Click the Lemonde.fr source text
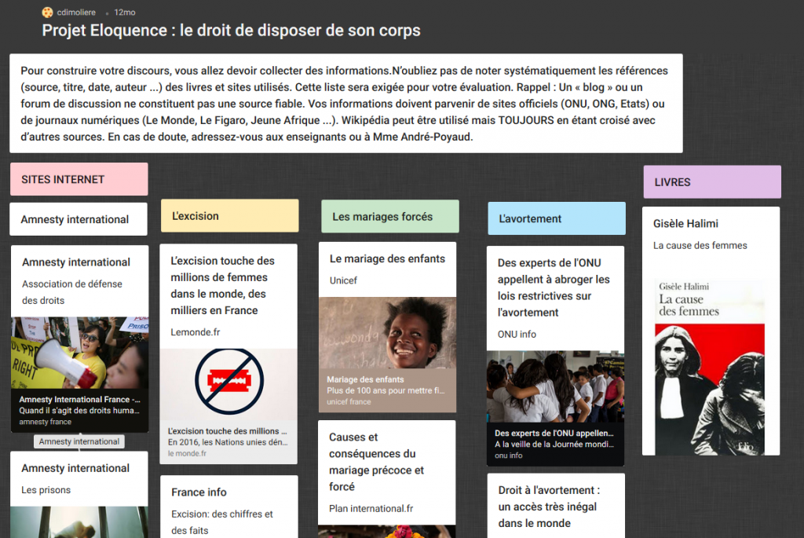This screenshot has height=538, width=804. tap(196, 331)
